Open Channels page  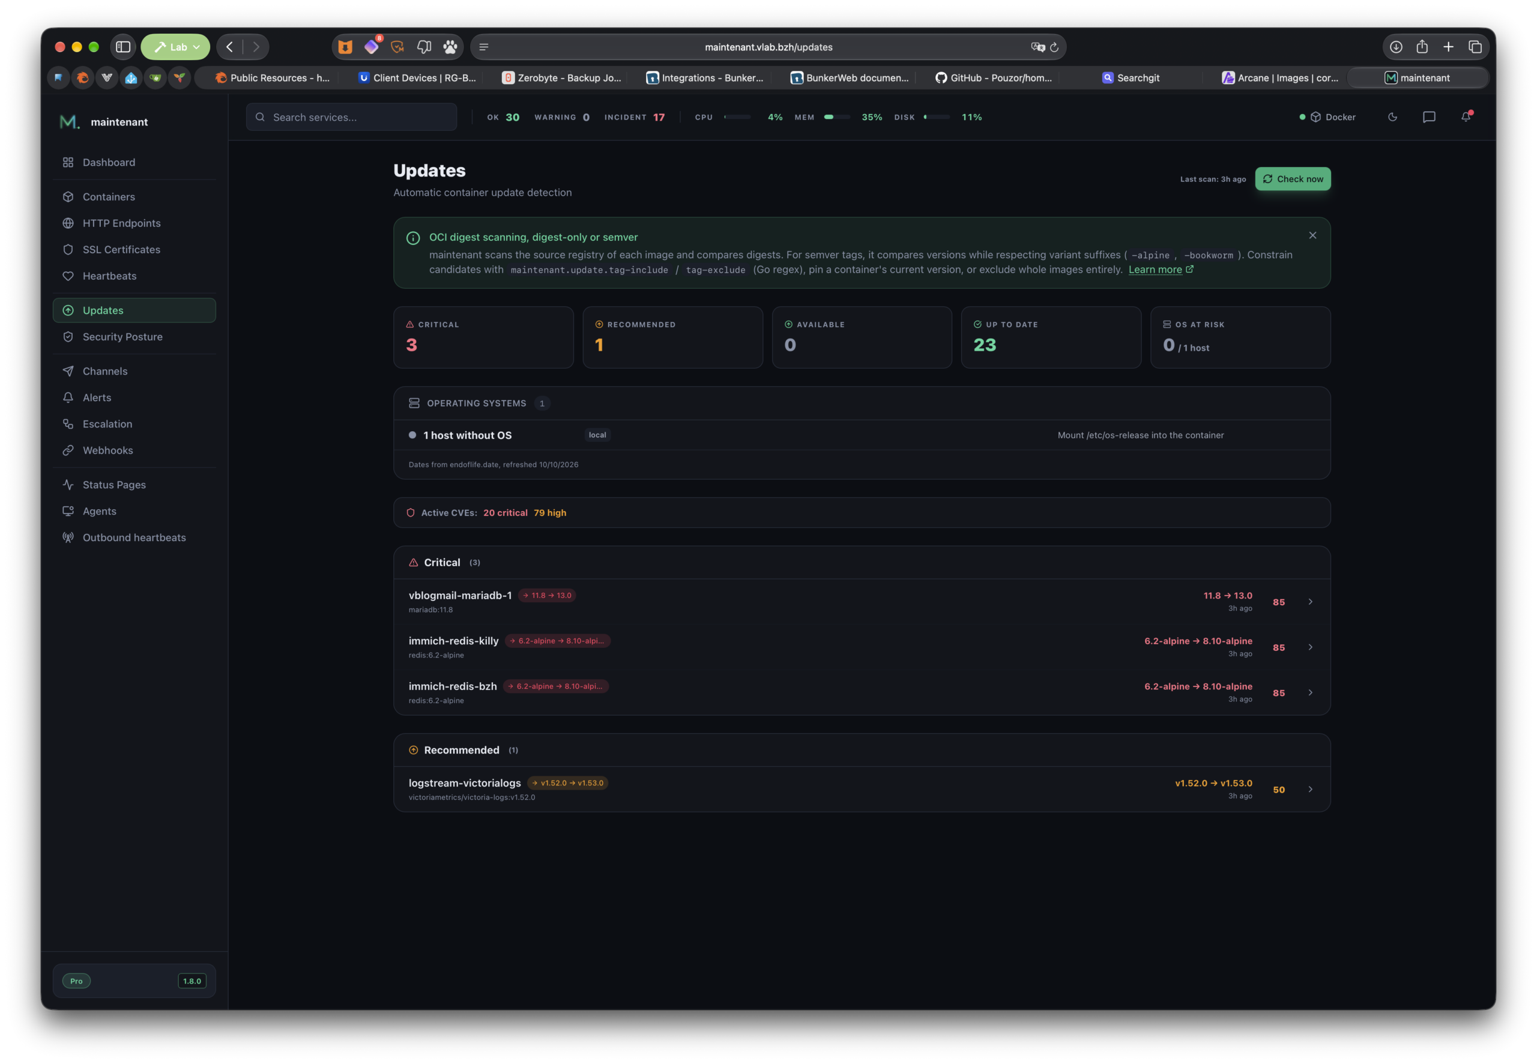click(134, 371)
